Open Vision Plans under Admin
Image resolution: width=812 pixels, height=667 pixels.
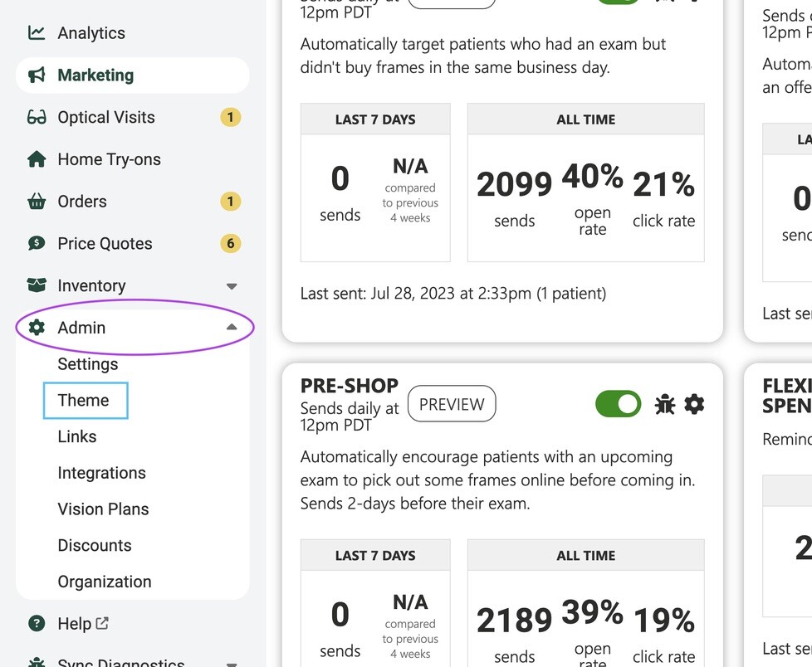[x=103, y=509]
